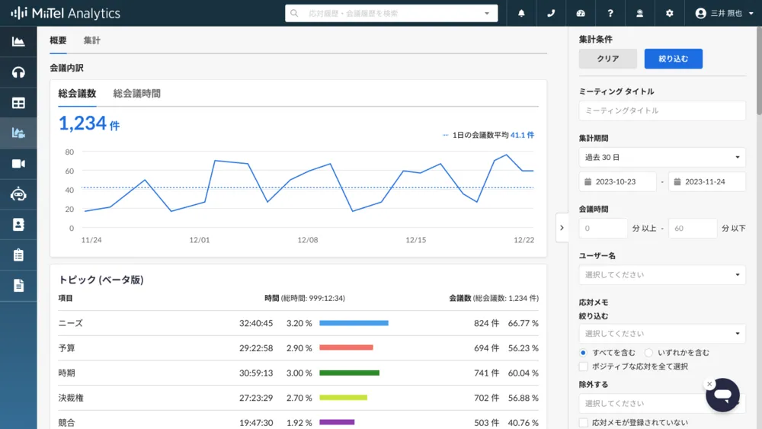Viewport: 762px width, 429px height.
Task: Open the video camera icon in sidebar
Action: [x=18, y=164]
